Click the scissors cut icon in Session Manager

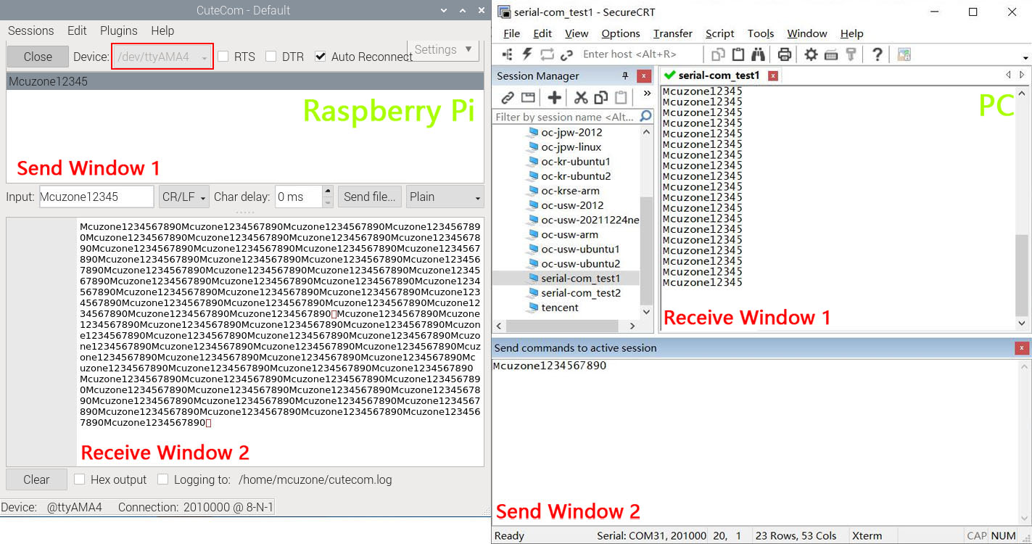click(x=581, y=97)
